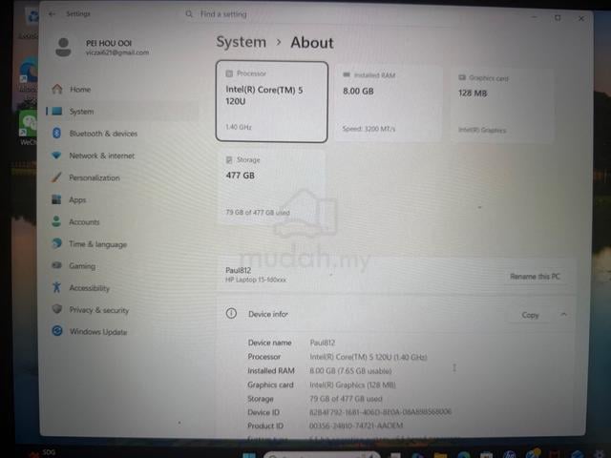Select the Processor Intel Core 5 120U card
611x458 pixels.
coord(271,102)
